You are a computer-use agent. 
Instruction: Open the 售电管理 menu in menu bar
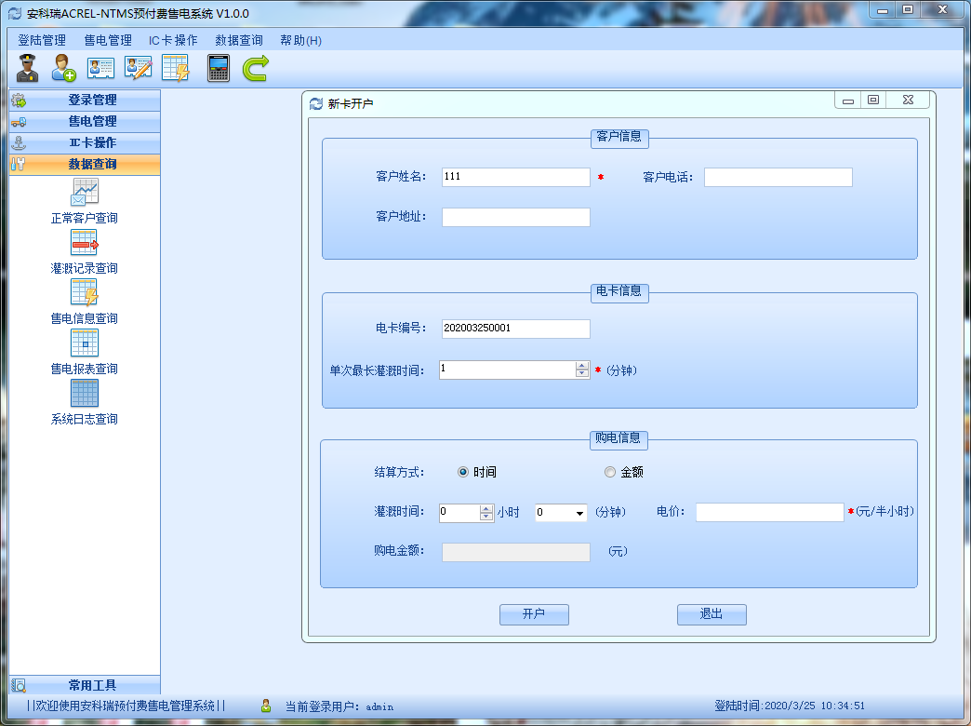tap(108, 40)
